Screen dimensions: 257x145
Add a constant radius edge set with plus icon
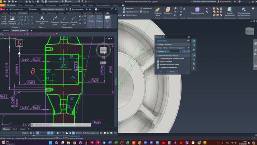[188, 48]
